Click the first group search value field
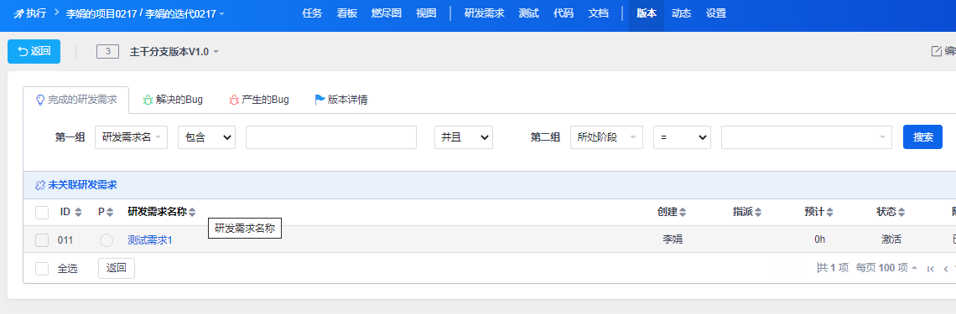Screen dimensions: 956x314 coord(331,137)
